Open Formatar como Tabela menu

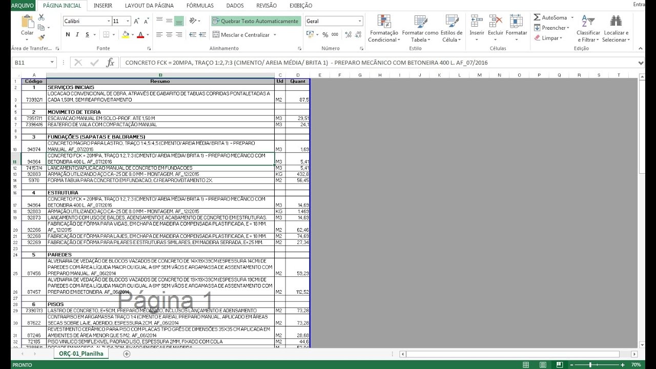point(420,28)
